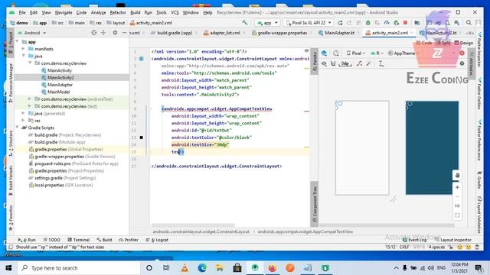
Task: Open the Profiler tool window
Action: tap(129, 240)
